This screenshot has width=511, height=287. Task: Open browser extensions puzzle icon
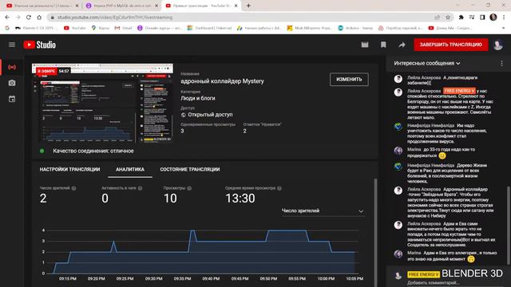tap(461, 18)
